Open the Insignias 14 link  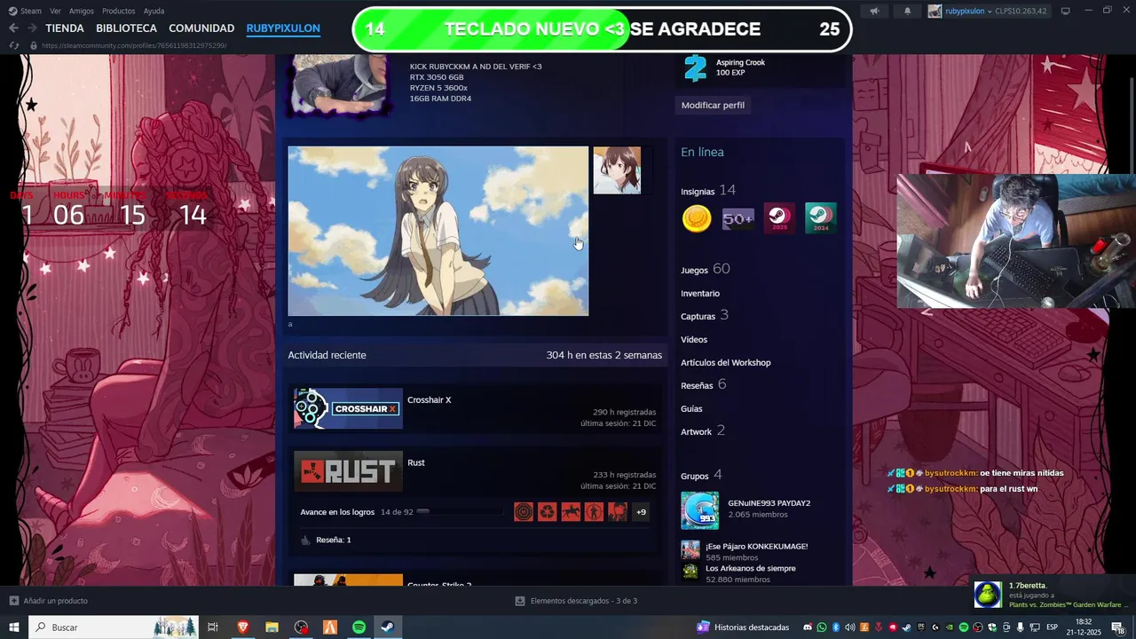(x=707, y=190)
